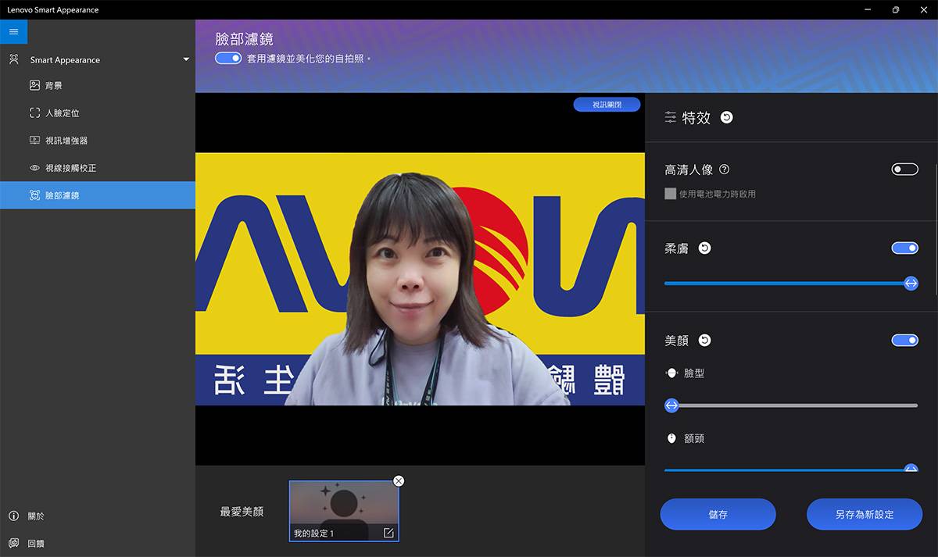Minimize the Lenovo Smart Appearance window
The height and width of the screenshot is (557, 938).
click(869, 9)
